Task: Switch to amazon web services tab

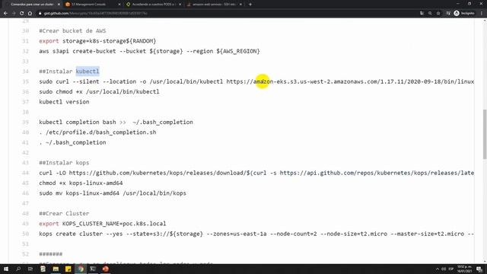Action: 214,5
